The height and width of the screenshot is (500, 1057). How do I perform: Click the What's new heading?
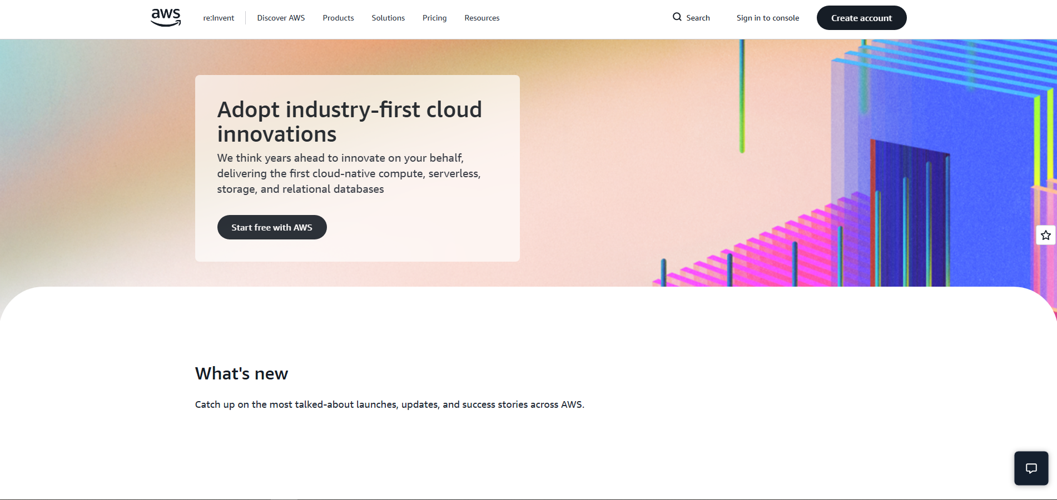[x=241, y=373]
